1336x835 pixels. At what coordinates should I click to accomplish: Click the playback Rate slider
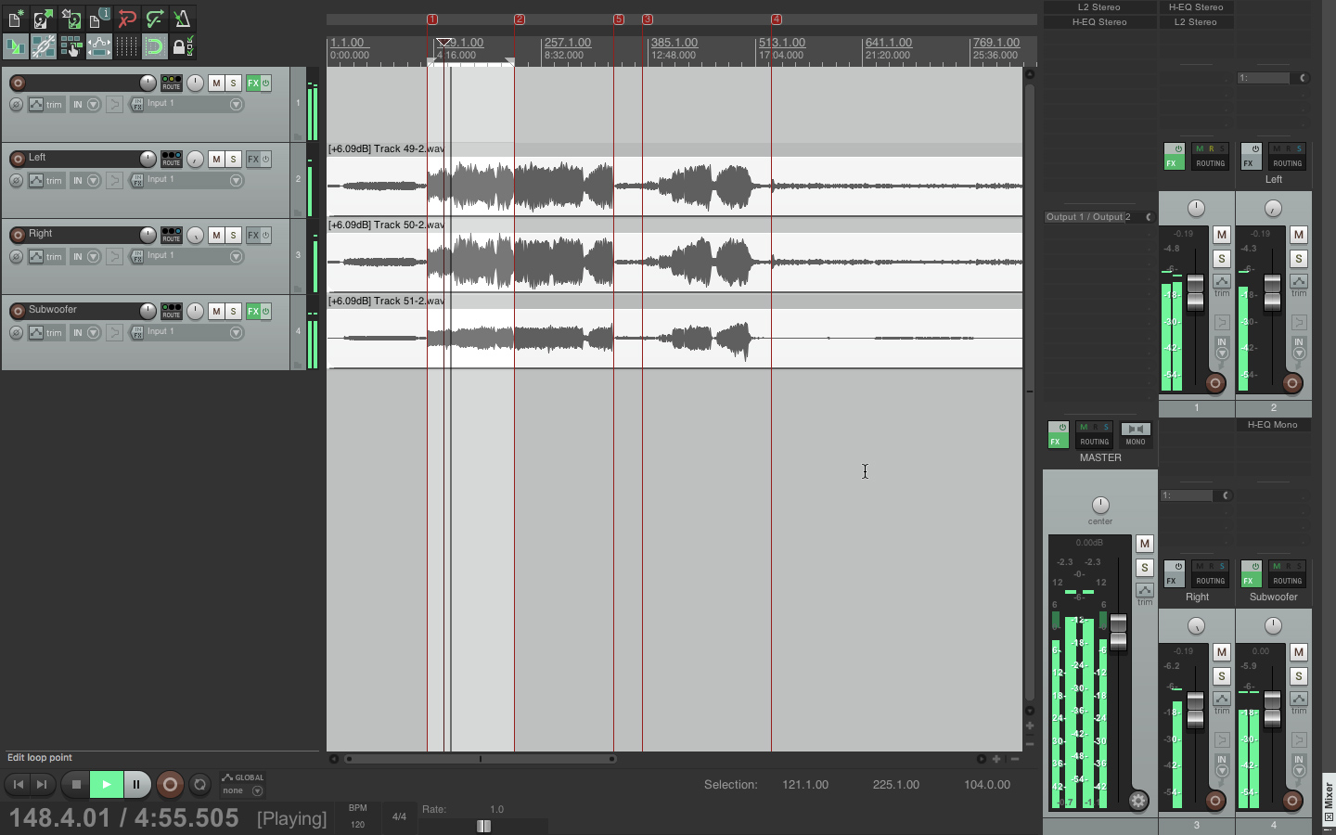(483, 826)
